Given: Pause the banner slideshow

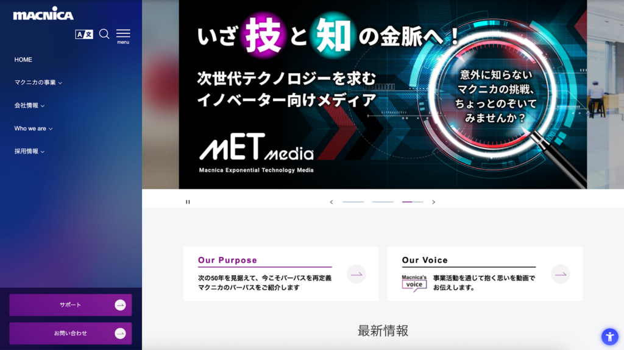Looking at the screenshot, I should (188, 202).
